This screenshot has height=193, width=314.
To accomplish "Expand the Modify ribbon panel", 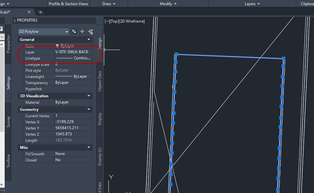I will pyautogui.click(x=168, y=4).
